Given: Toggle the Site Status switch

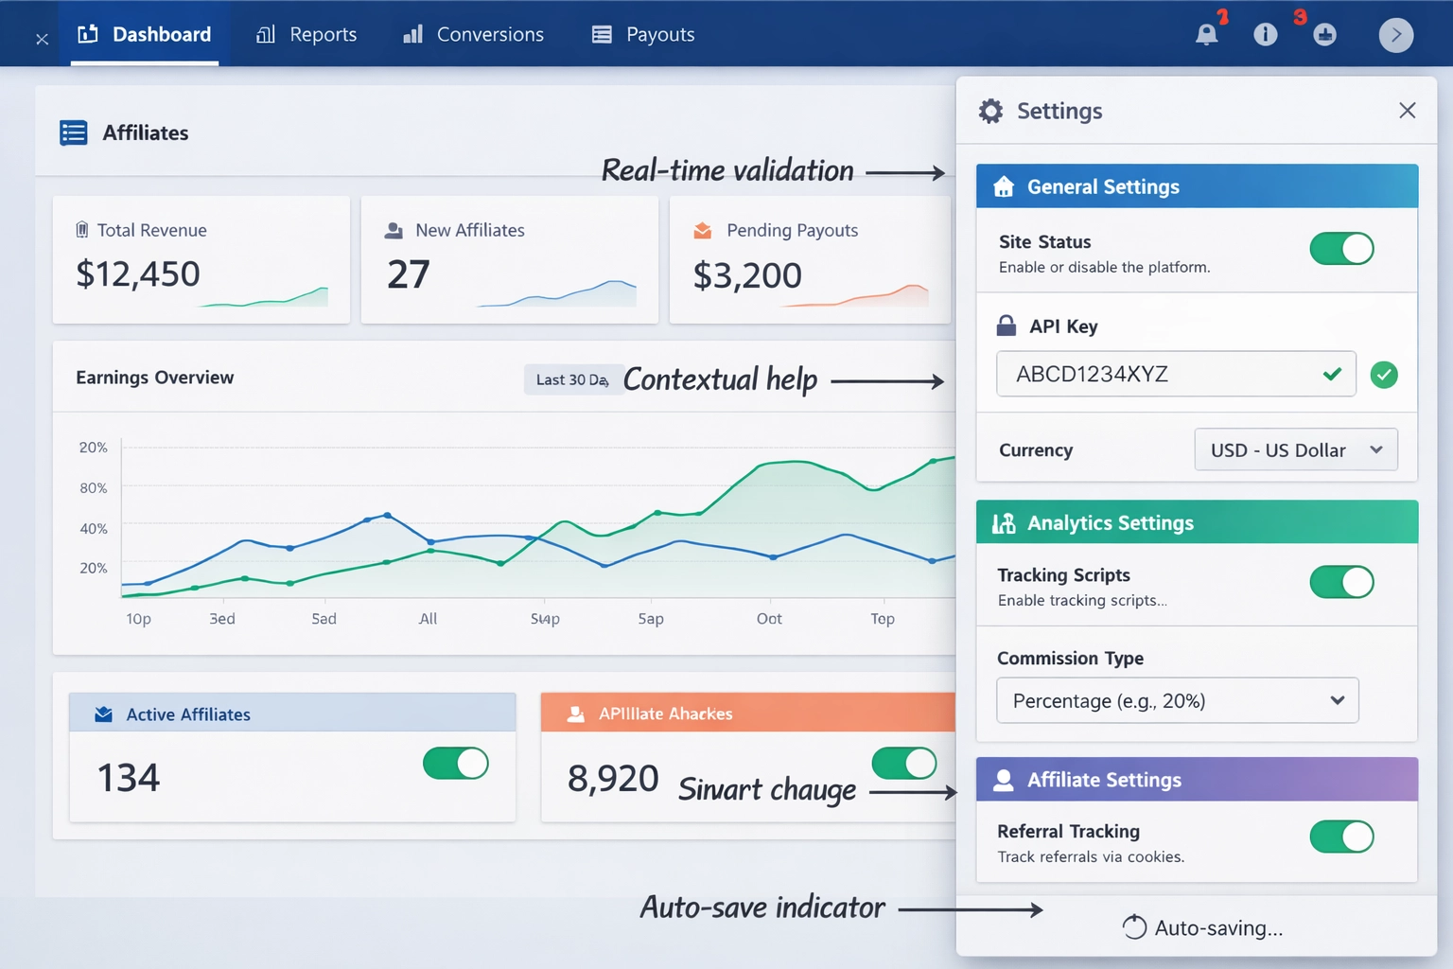Looking at the screenshot, I should (x=1341, y=249).
